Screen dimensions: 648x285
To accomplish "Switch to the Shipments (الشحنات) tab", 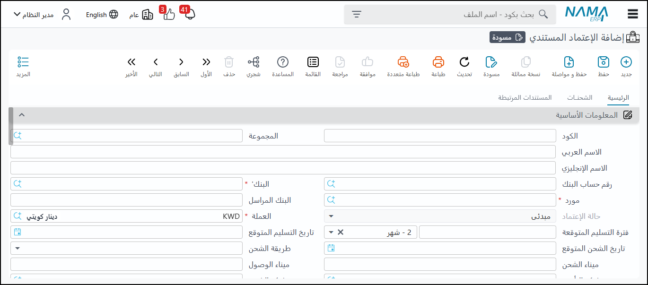I will 579,98.
